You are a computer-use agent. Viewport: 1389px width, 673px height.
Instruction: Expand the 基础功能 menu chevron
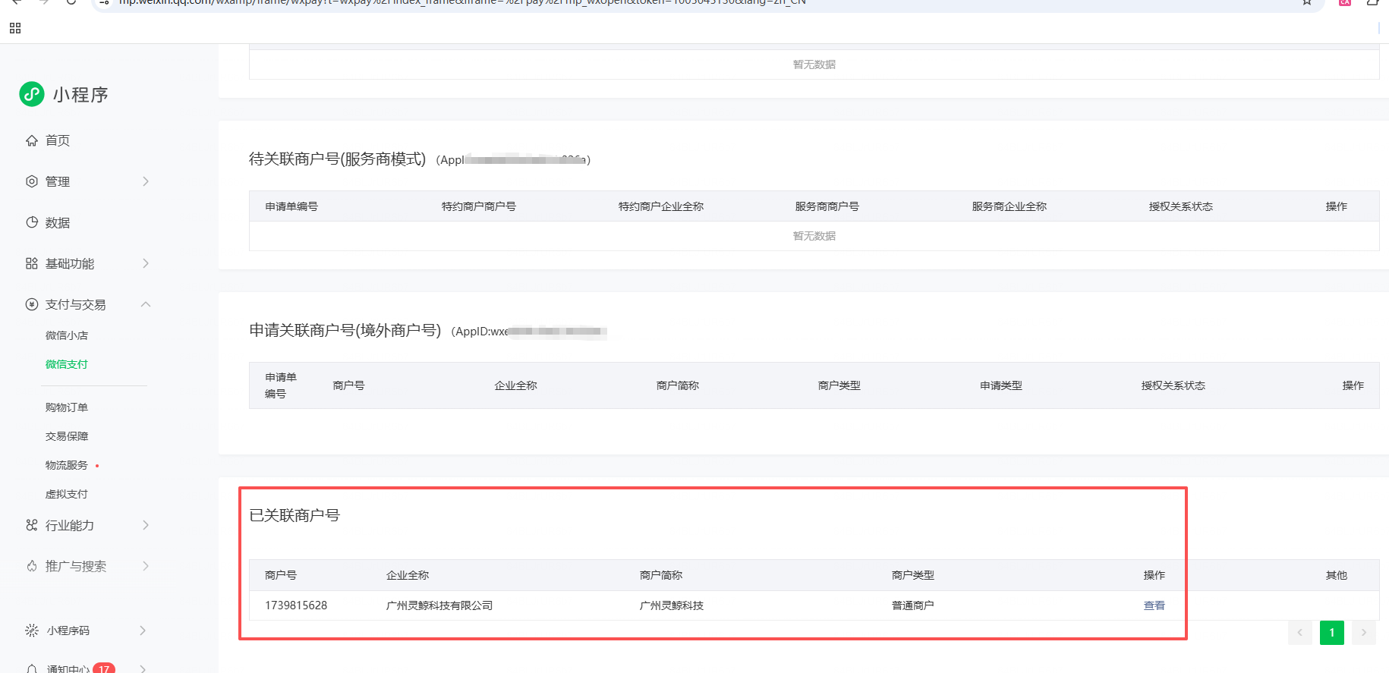click(x=146, y=263)
